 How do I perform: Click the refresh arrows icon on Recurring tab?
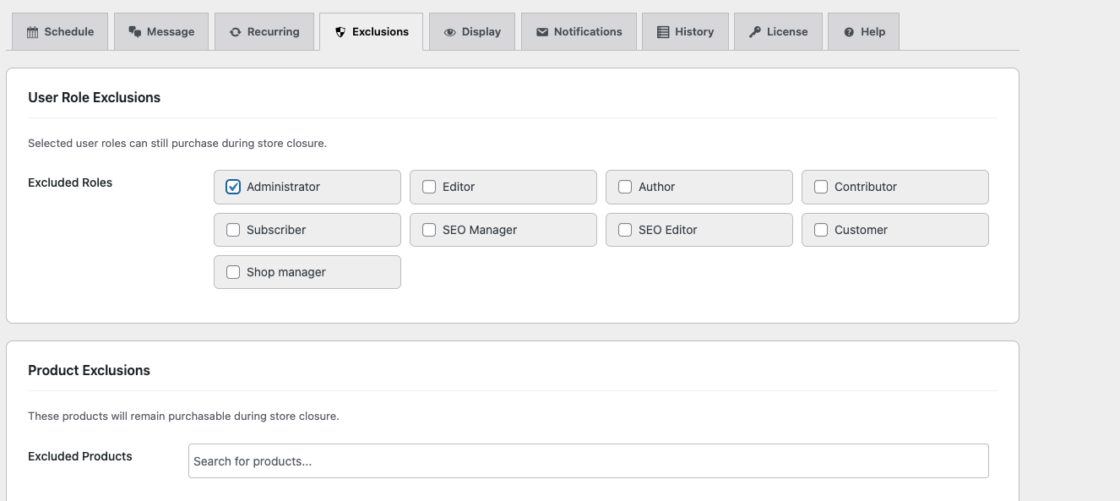click(x=235, y=32)
